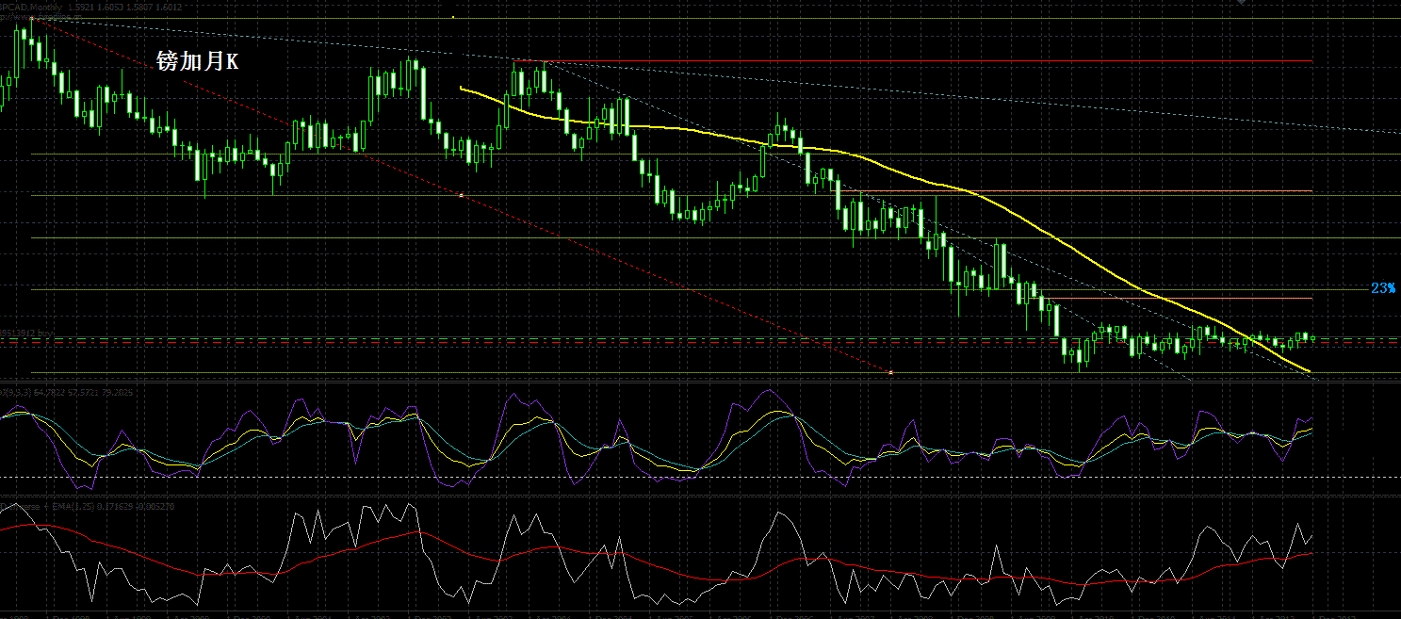Select the white dashed stochastic level line
1401x619 pixels.
tap(700, 478)
